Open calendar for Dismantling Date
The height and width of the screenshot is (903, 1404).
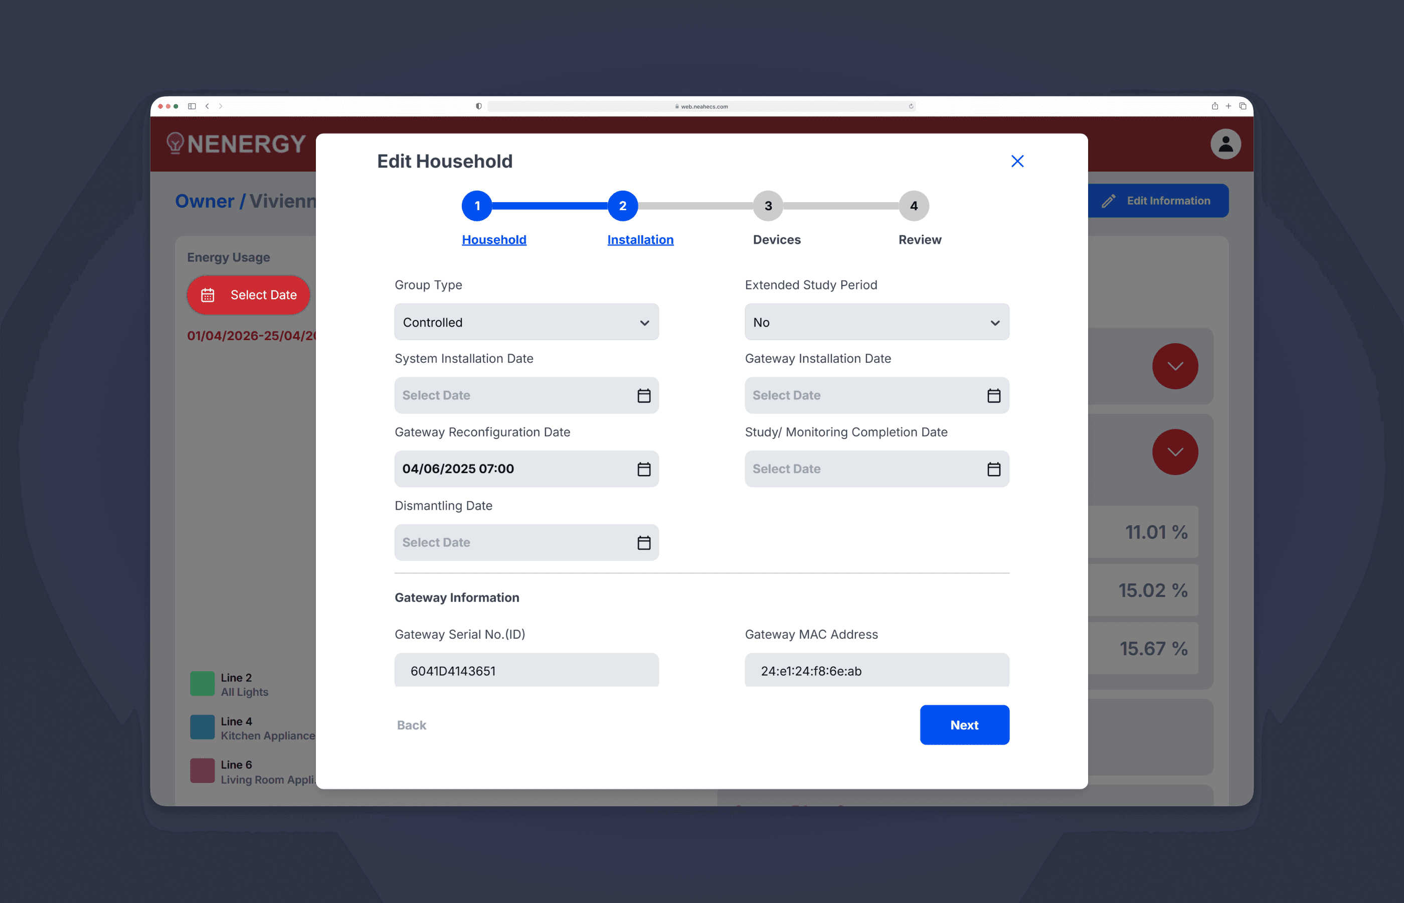tap(644, 543)
